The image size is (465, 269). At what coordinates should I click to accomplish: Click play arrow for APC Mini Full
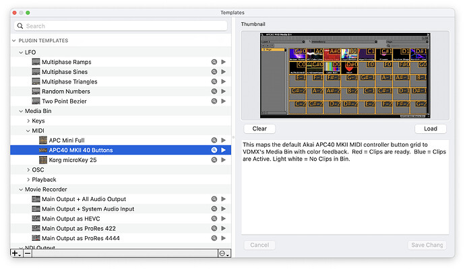223,140
